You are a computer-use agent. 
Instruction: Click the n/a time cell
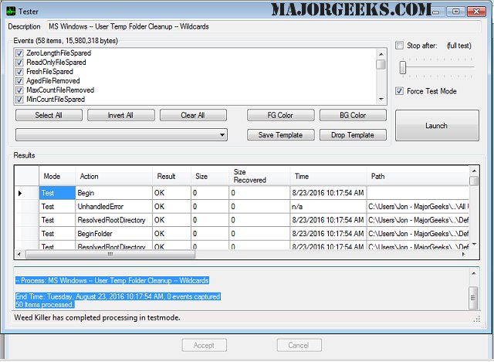pyautogui.click(x=328, y=206)
